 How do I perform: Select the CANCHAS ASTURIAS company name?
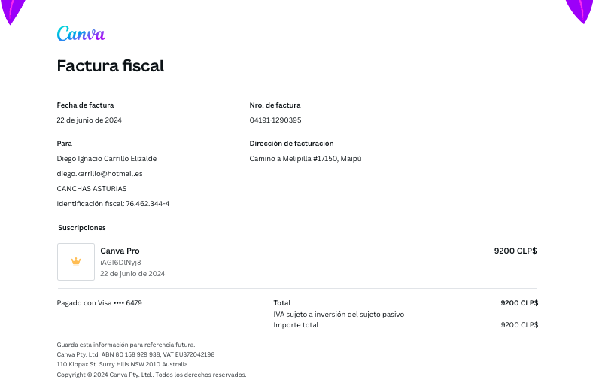pos(92,189)
